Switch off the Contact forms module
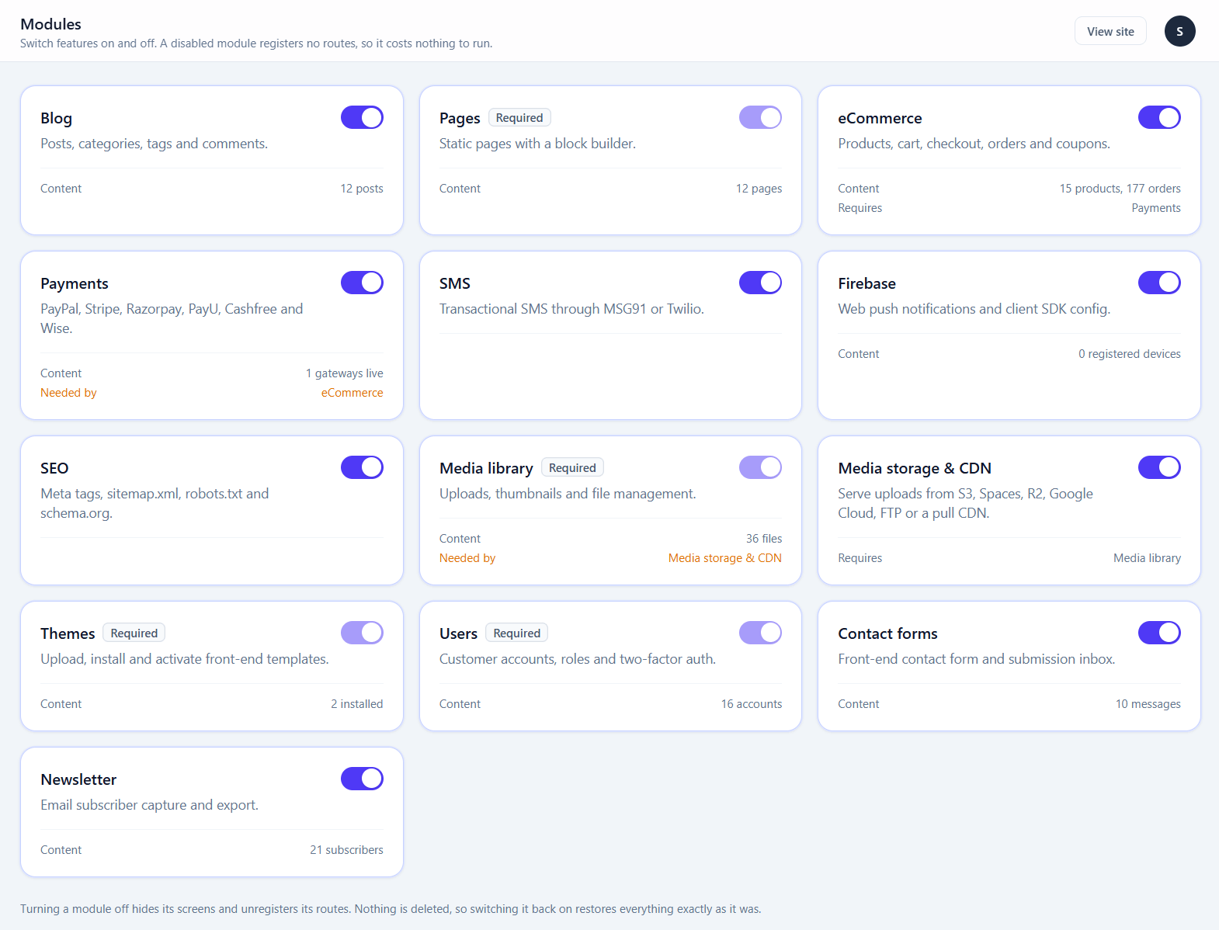 coord(1159,633)
